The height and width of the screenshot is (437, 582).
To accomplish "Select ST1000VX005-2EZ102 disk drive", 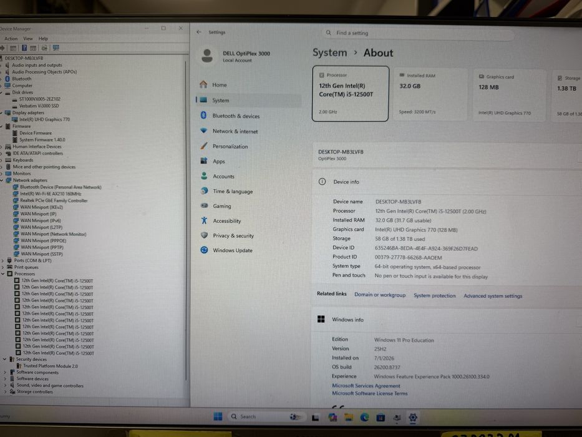I will (x=39, y=99).
